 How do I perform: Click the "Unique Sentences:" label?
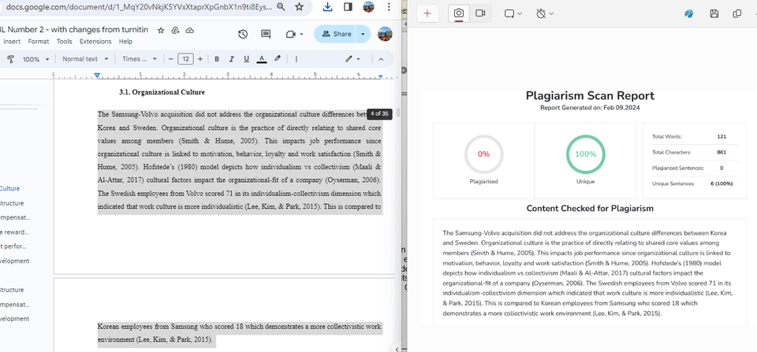673,183
